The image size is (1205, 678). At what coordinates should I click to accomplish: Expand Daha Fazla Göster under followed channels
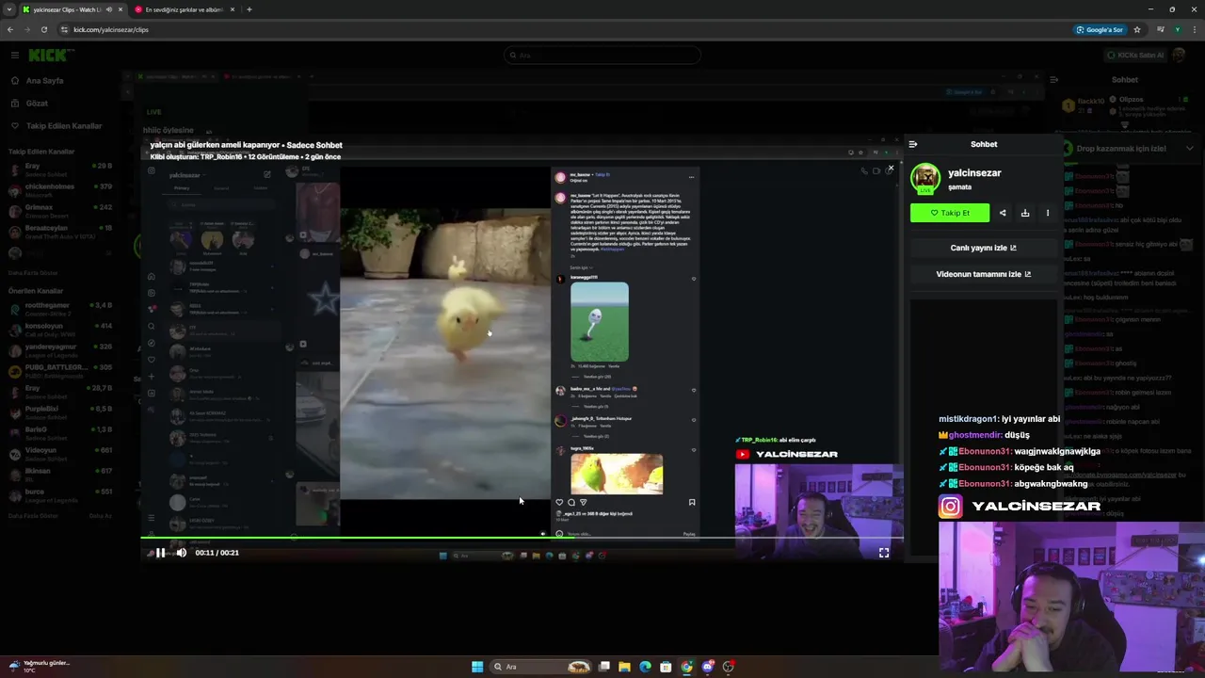click(x=33, y=273)
